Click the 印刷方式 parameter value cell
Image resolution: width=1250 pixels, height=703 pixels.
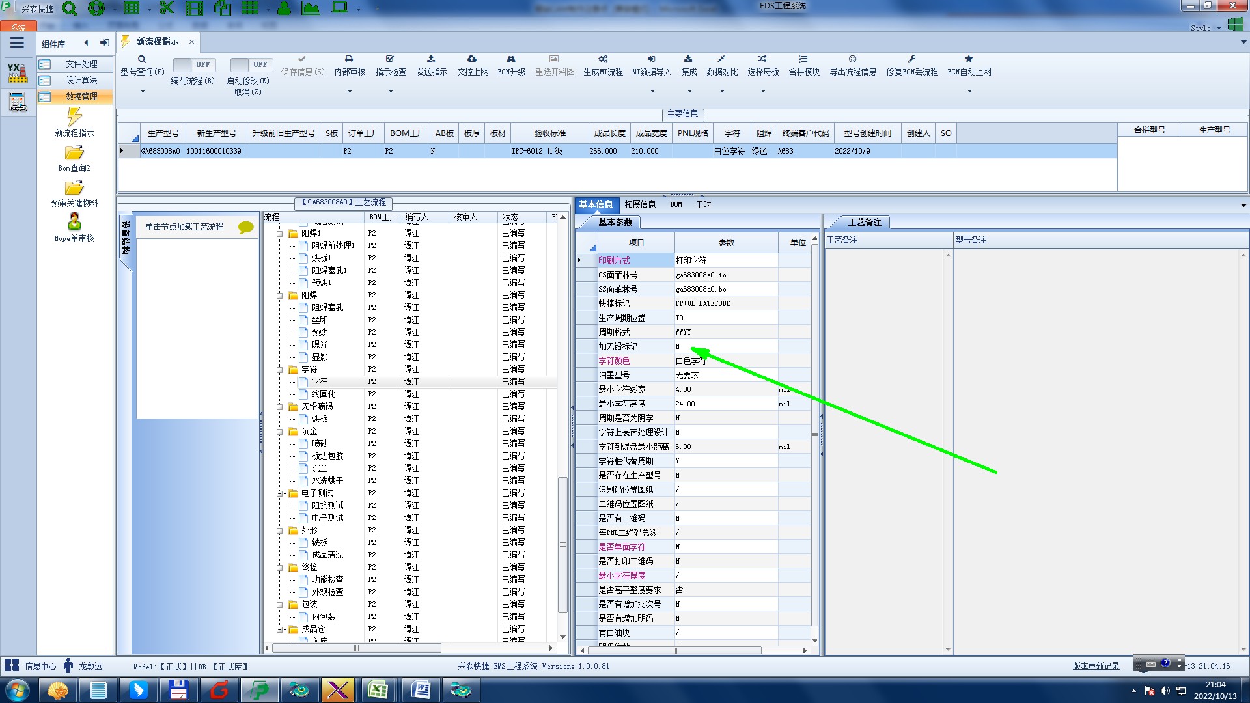726,260
